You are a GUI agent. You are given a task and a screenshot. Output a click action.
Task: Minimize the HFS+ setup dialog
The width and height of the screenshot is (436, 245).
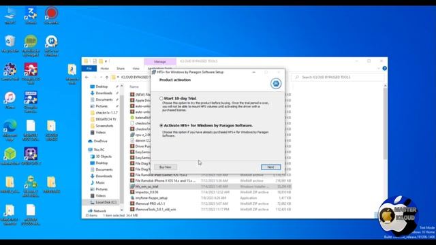pos(253,72)
